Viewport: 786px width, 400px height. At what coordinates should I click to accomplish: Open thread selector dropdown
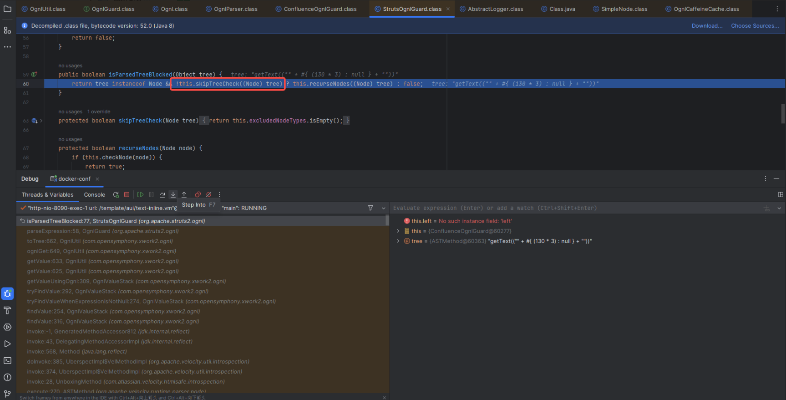click(x=383, y=208)
